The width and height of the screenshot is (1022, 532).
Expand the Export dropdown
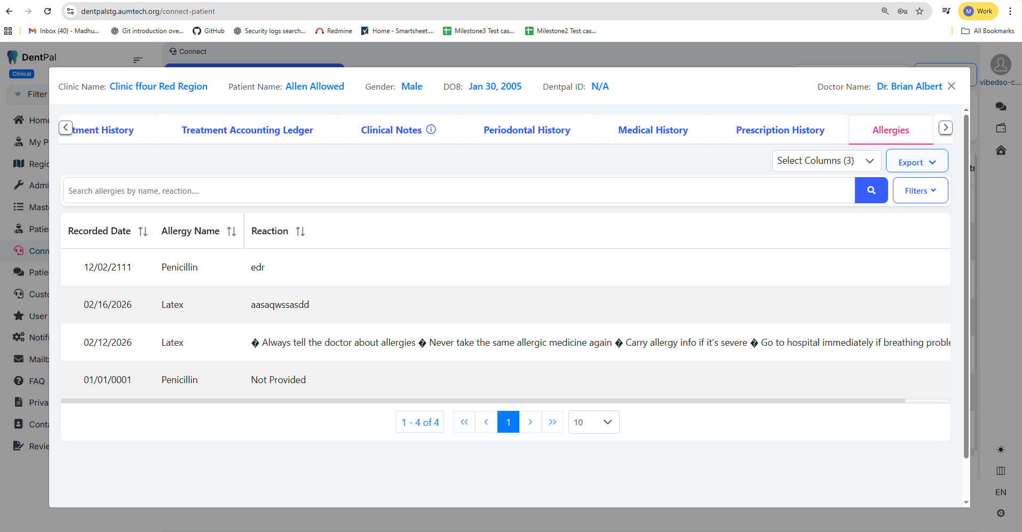point(916,162)
